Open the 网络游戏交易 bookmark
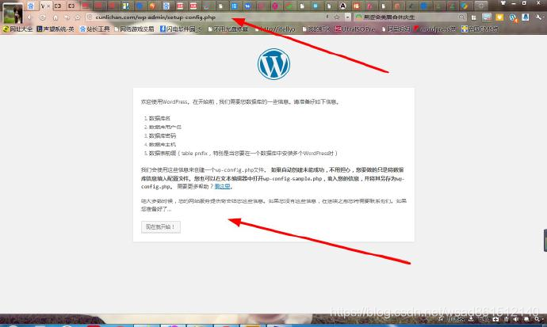 pyautogui.click(x=134, y=29)
